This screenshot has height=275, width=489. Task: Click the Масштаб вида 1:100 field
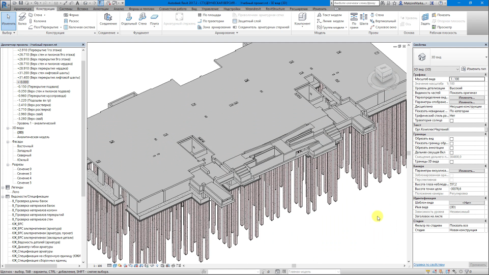point(467,79)
